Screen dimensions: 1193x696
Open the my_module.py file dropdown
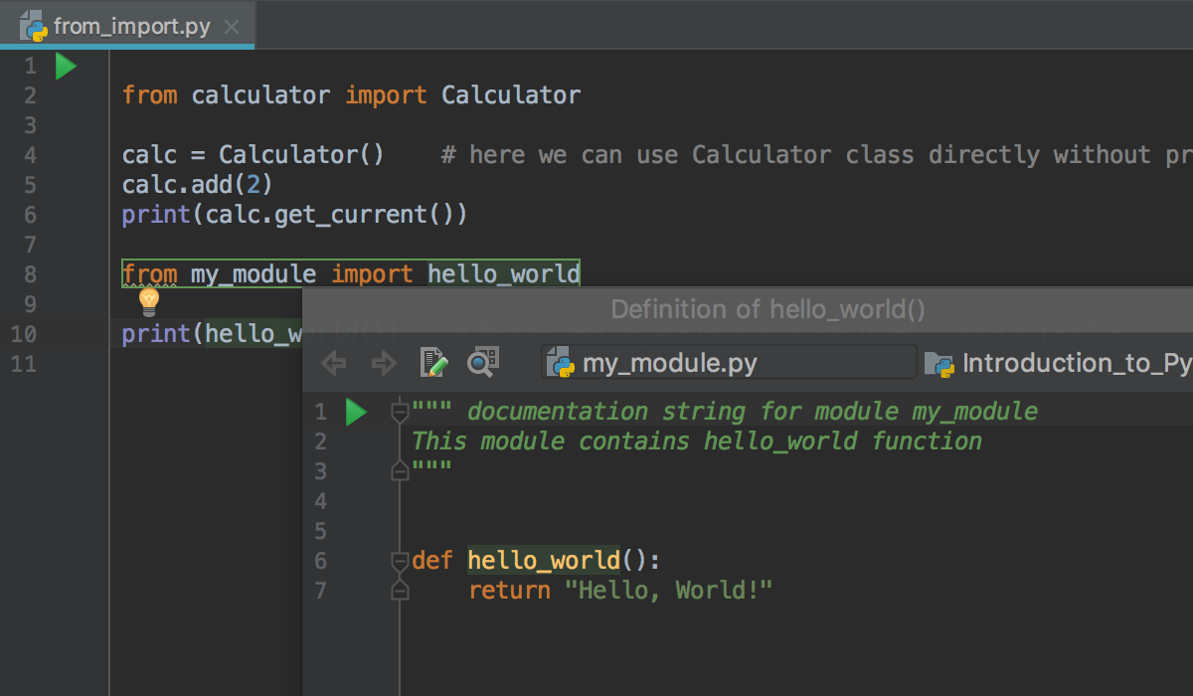coord(729,363)
